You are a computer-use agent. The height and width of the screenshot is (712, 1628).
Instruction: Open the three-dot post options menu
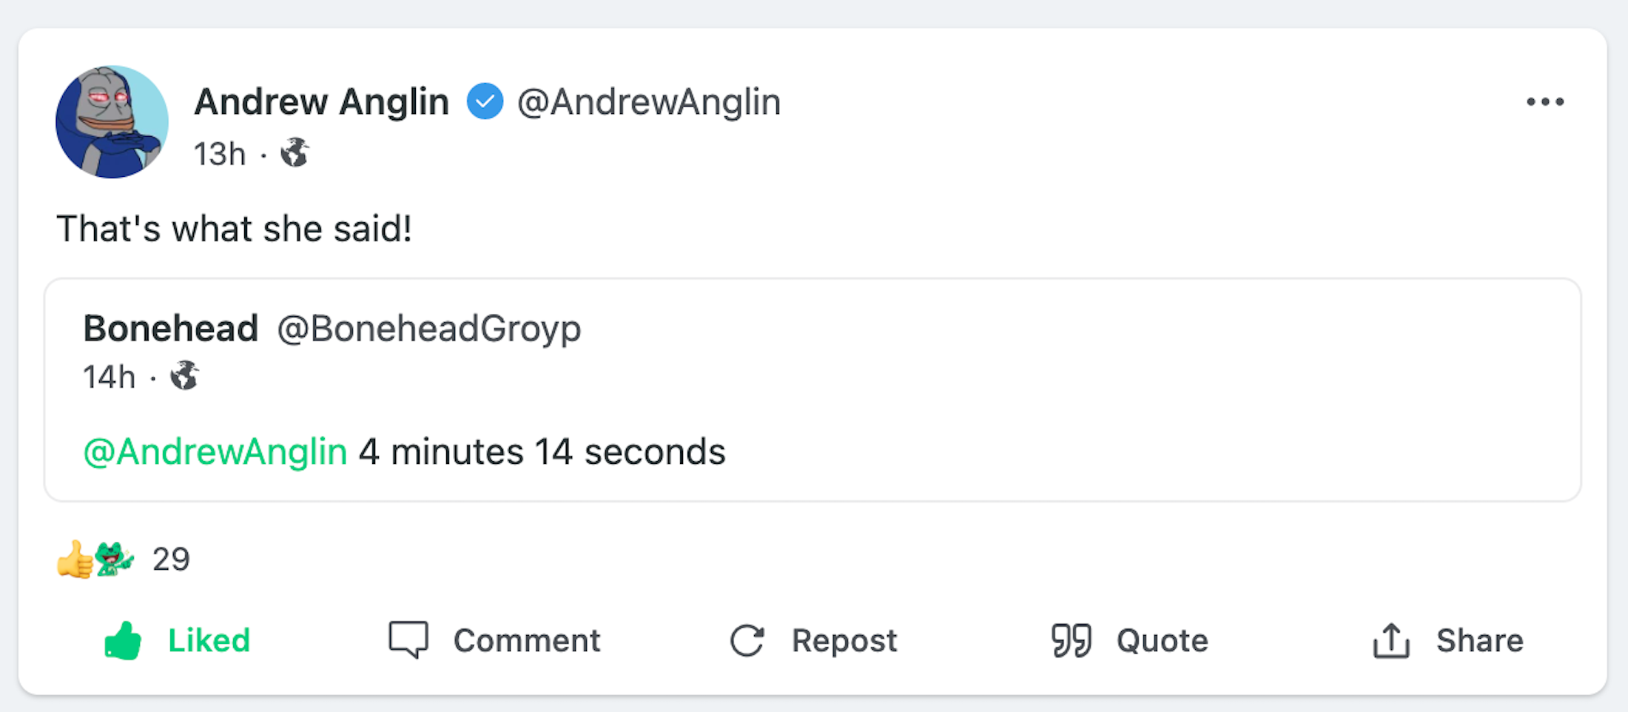1545,102
